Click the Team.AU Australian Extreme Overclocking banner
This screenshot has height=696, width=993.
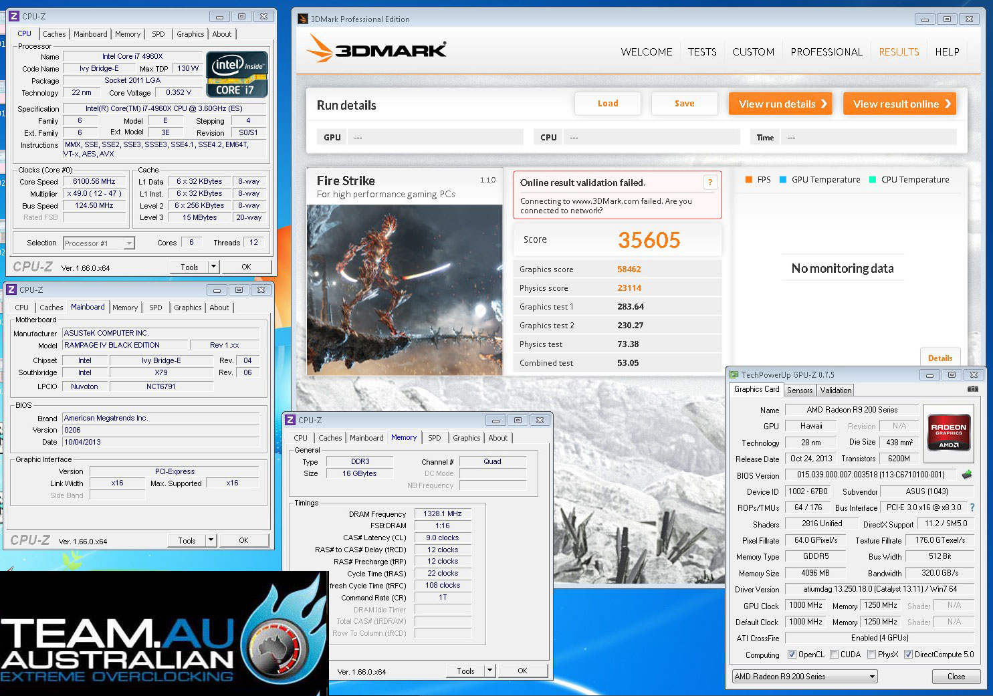[164, 633]
